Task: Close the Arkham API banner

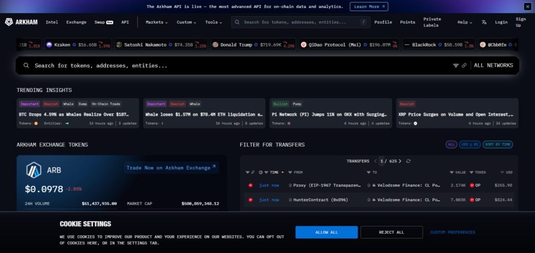Action: click(x=528, y=6)
